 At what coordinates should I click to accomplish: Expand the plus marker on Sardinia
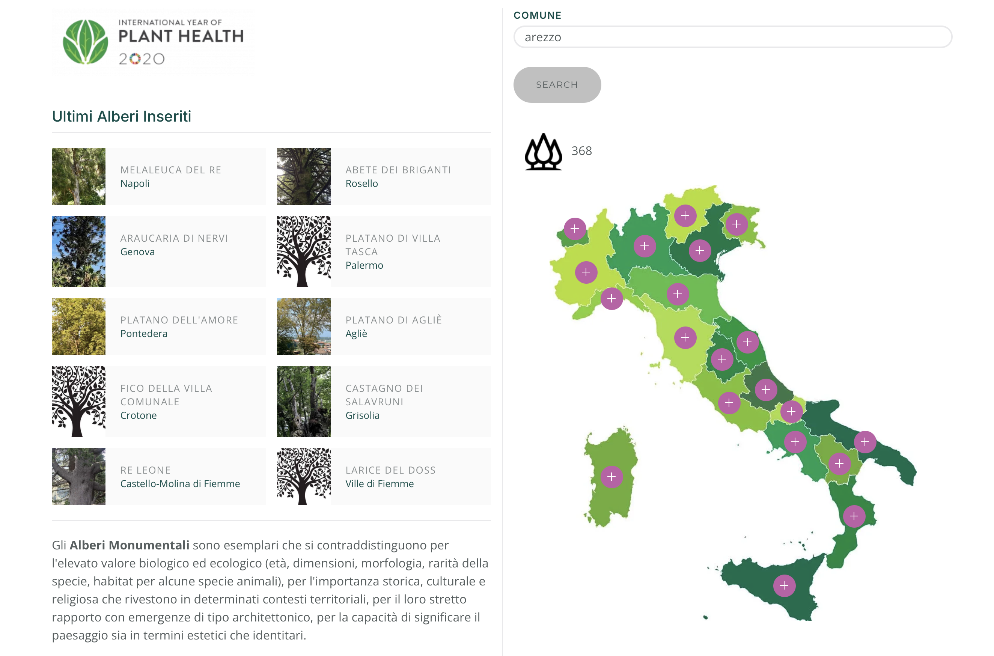(611, 477)
